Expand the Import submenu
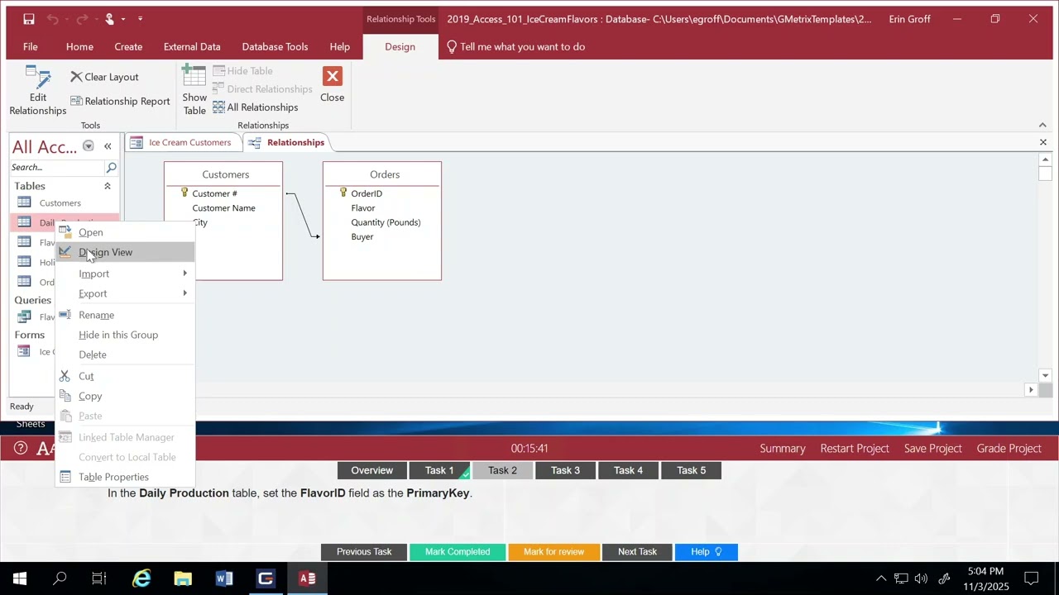1059x595 pixels. tap(126, 274)
